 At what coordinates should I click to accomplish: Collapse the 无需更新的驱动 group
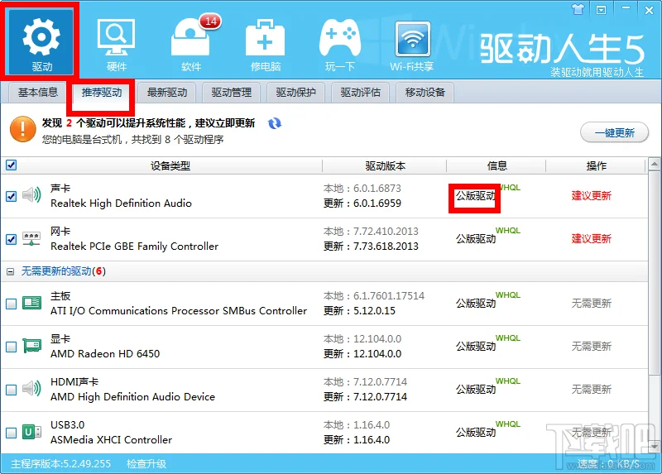click(11, 271)
